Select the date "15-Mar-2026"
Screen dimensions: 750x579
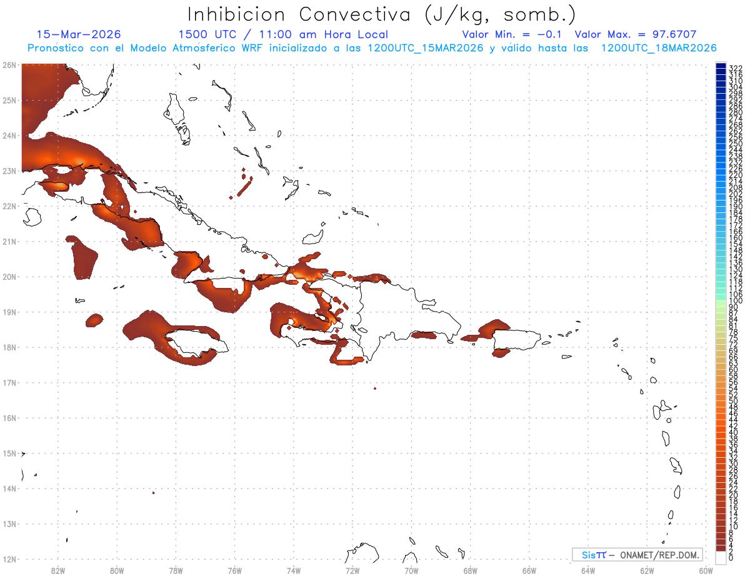[x=79, y=34]
